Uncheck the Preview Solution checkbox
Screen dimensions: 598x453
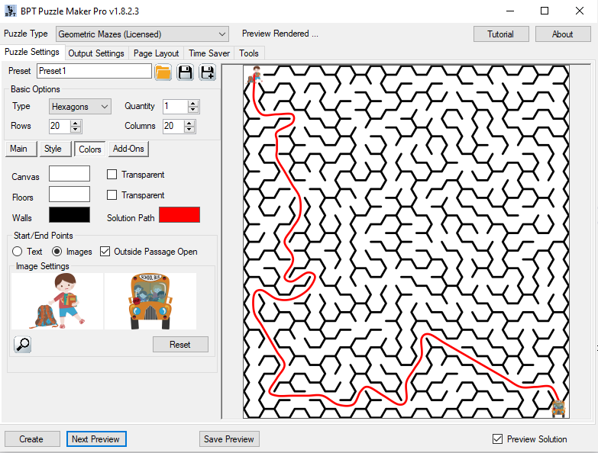pos(498,439)
